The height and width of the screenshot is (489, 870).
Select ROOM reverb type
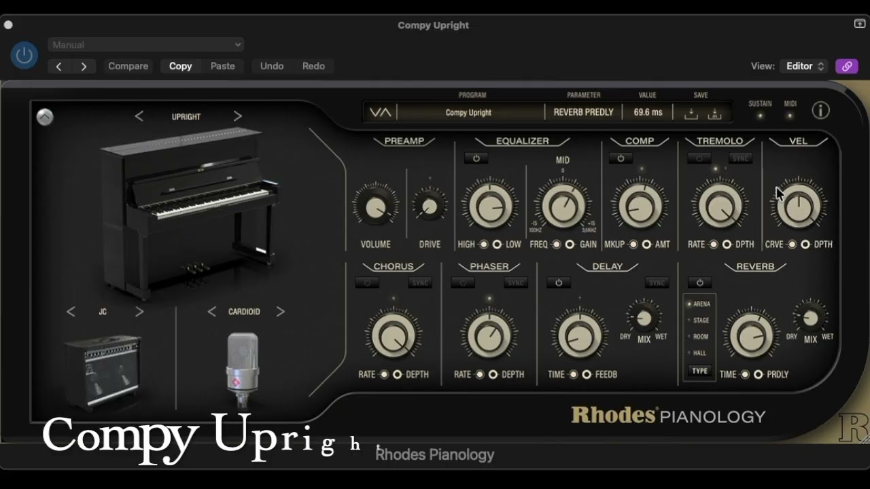pyautogui.click(x=699, y=337)
